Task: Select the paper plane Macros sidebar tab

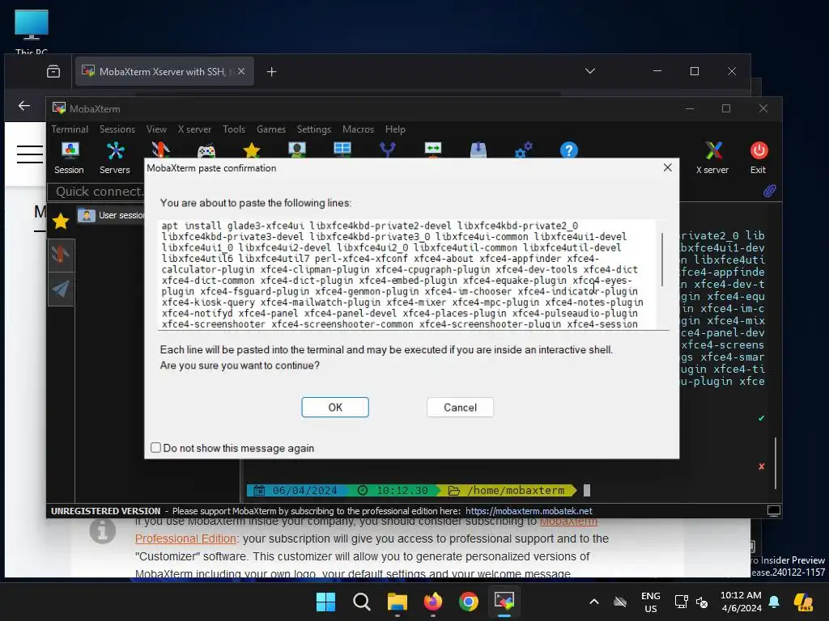Action: (x=61, y=289)
